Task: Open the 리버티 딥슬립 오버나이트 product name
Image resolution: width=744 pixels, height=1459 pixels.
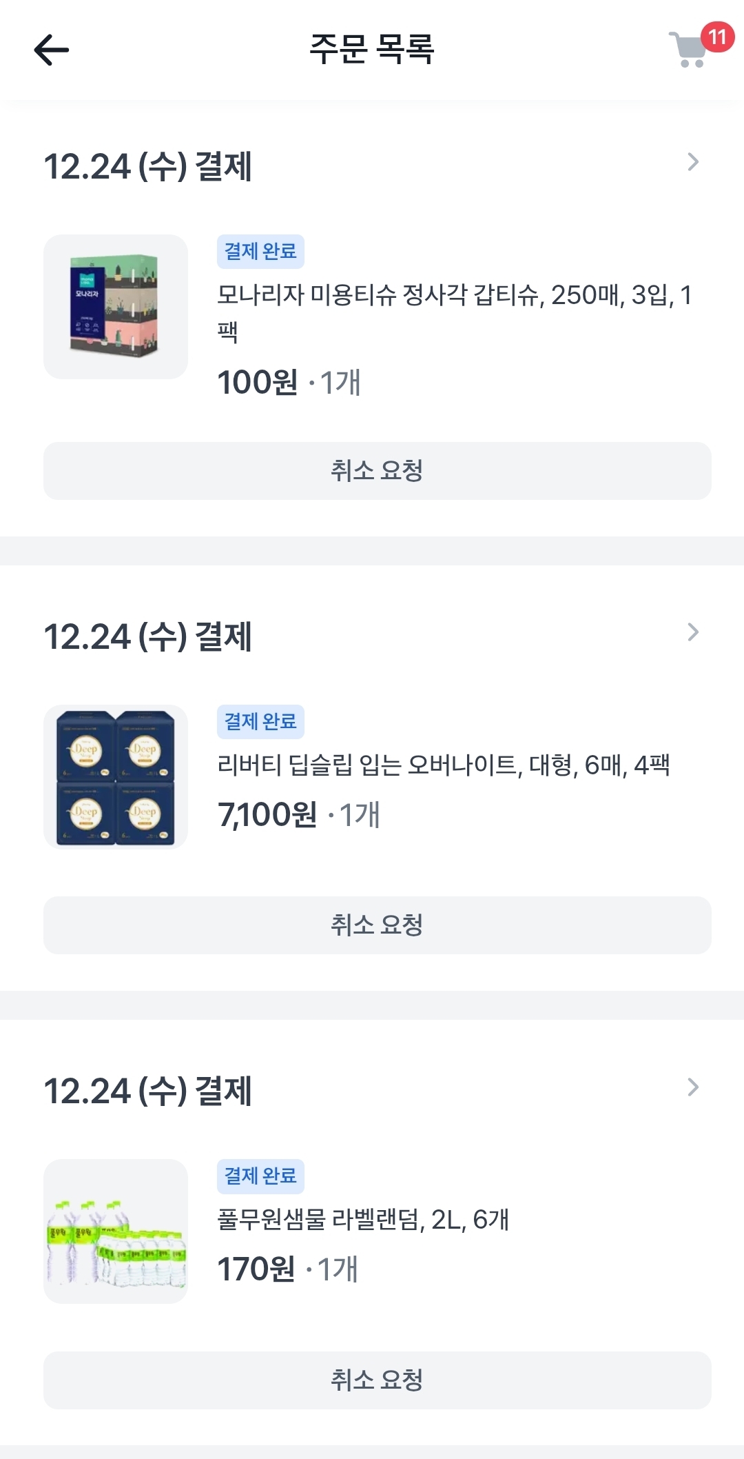Action: coord(443,765)
